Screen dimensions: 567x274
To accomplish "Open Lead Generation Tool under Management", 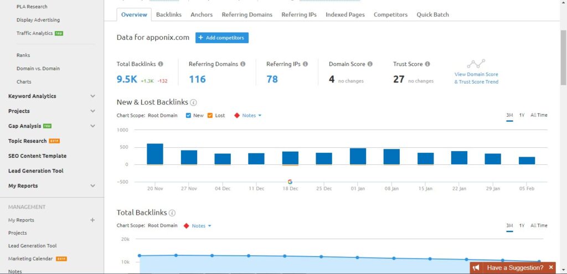I will (33, 246).
